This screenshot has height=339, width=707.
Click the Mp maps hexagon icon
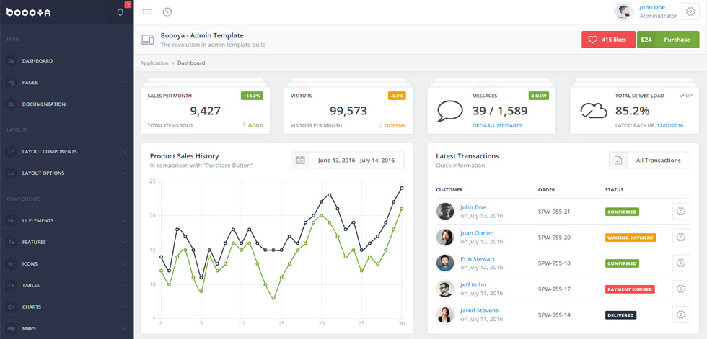12,329
